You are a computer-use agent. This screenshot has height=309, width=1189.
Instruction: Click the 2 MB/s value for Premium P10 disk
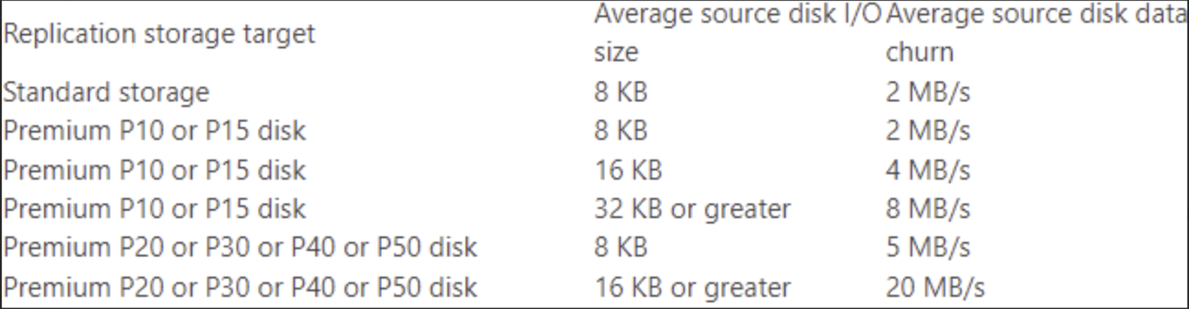(927, 131)
